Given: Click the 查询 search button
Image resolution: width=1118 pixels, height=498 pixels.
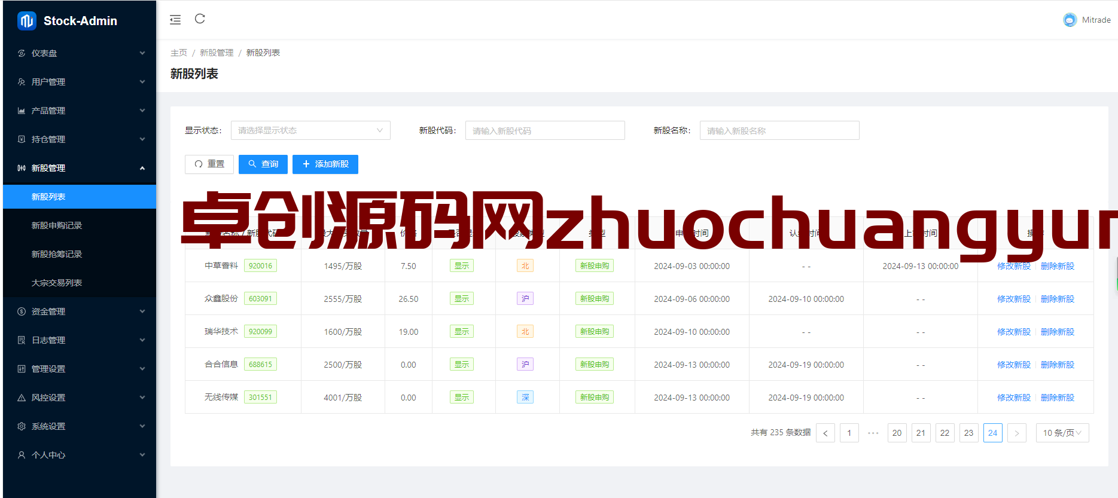Looking at the screenshot, I should (x=263, y=164).
